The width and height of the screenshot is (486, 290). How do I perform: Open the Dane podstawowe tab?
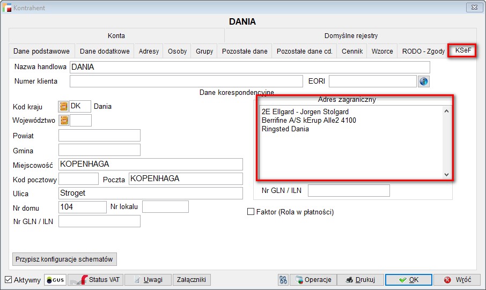(41, 51)
